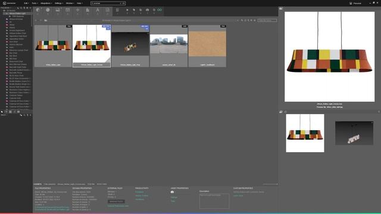The height and width of the screenshot is (214, 381).
Task: Select the cardboard texture thumbnail
Action: click(x=207, y=46)
